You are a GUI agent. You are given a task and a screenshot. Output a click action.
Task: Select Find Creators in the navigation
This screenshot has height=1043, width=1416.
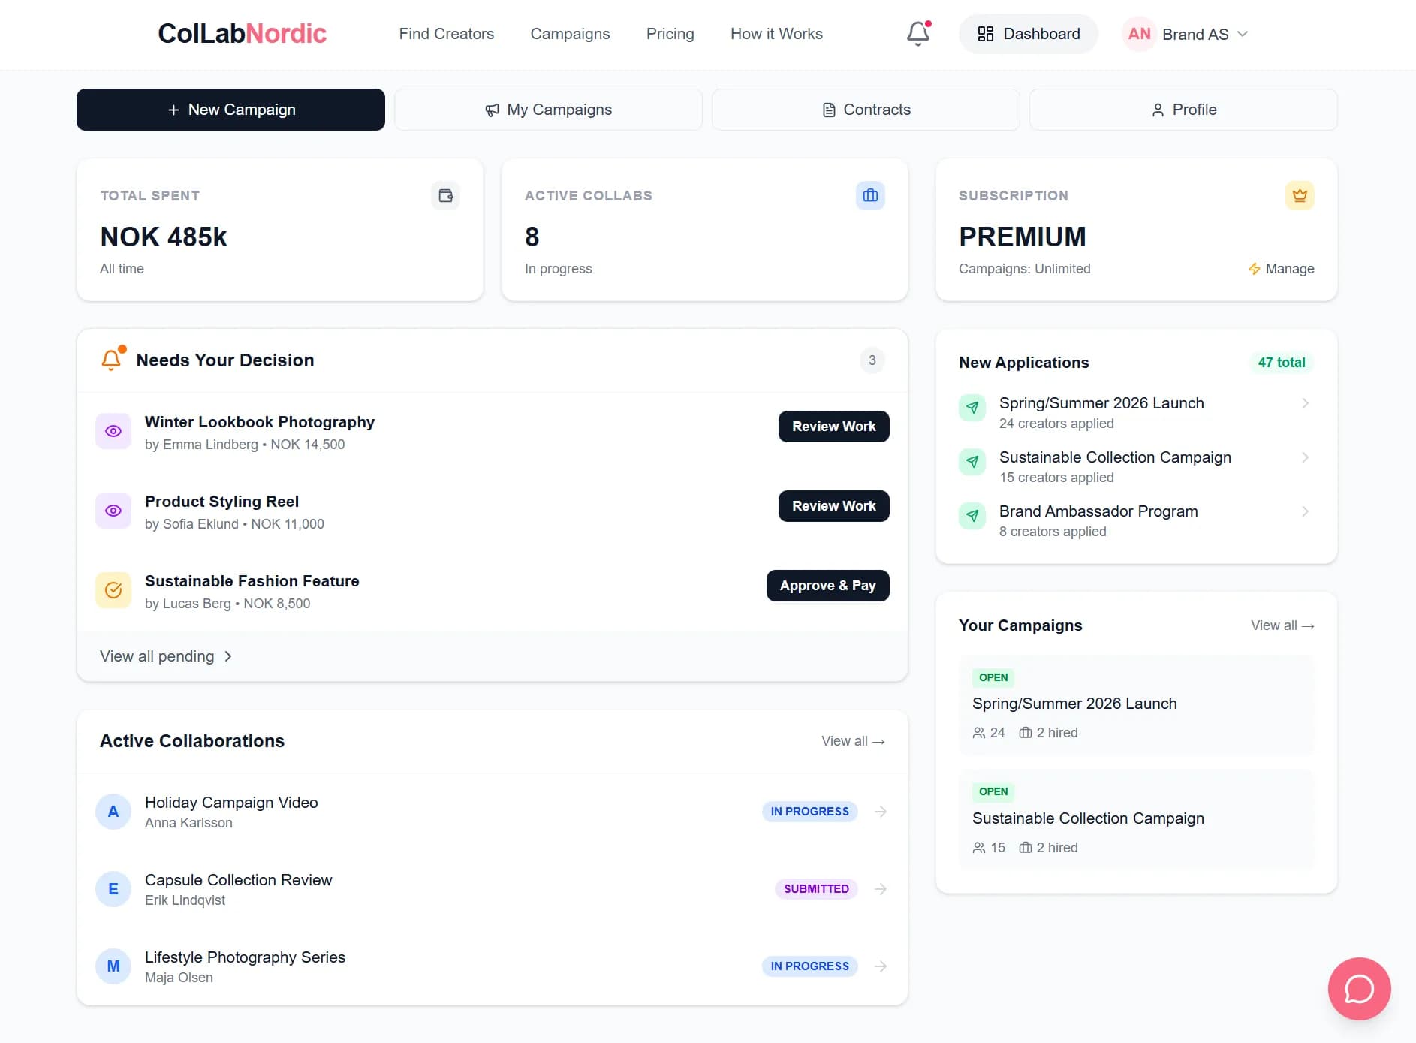tap(446, 34)
